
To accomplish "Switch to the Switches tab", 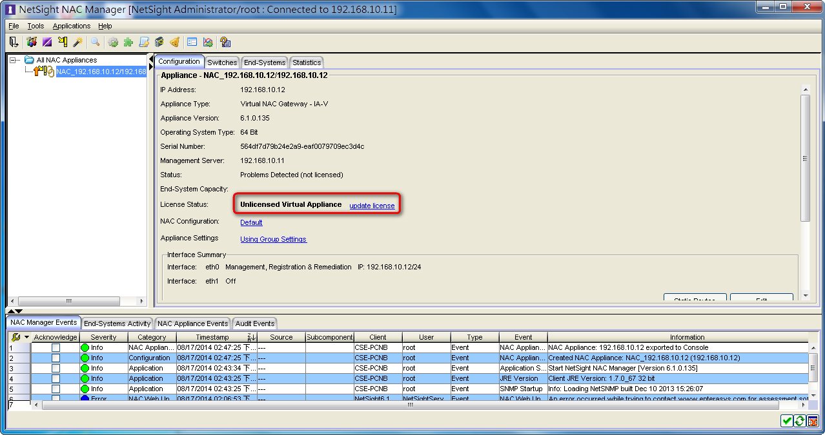I will [x=222, y=63].
